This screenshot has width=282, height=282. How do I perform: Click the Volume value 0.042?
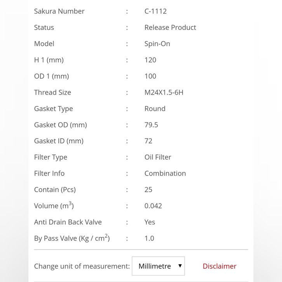pos(153,206)
